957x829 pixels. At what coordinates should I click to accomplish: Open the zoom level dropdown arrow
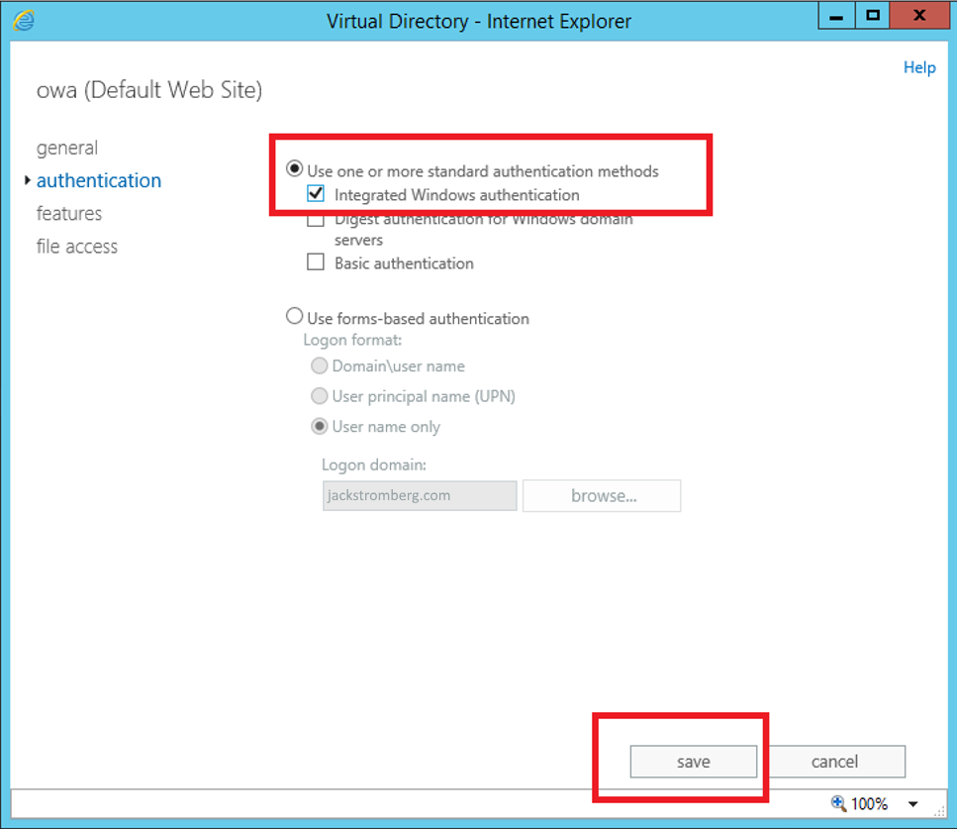tap(912, 804)
